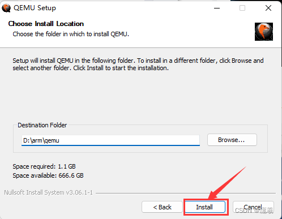
Task: Click the Destination Folder path field
Action: tap(110, 140)
